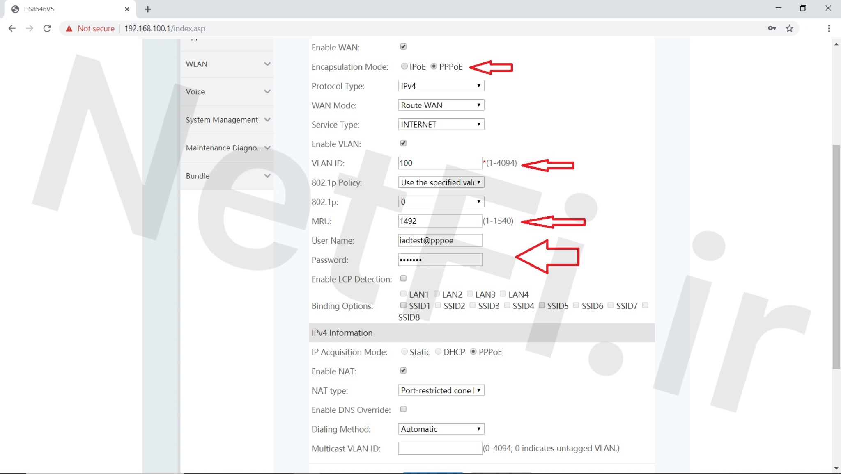Click the browser back arrow
Screen dimensions: 841x474
[12, 28]
